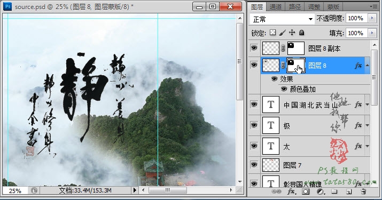Viewport: 382px width, 200px height.
Task: Hide the 图层 7 layer
Action: [254, 165]
